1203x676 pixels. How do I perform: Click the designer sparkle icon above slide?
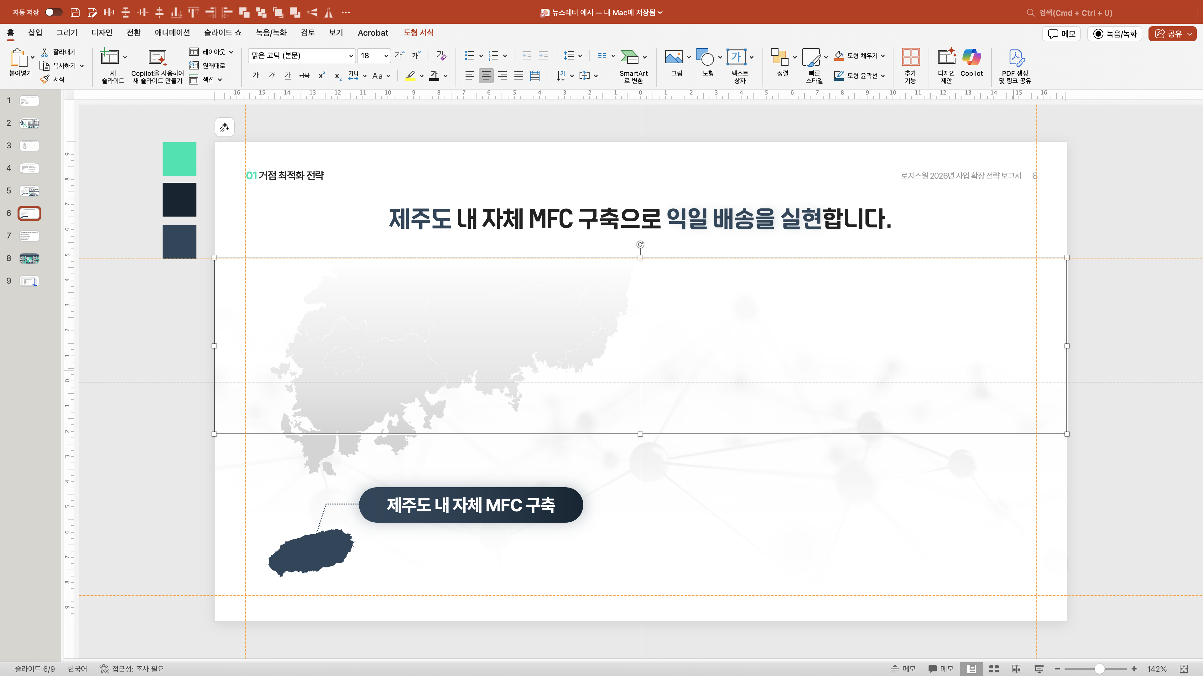(x=225, y=127)
